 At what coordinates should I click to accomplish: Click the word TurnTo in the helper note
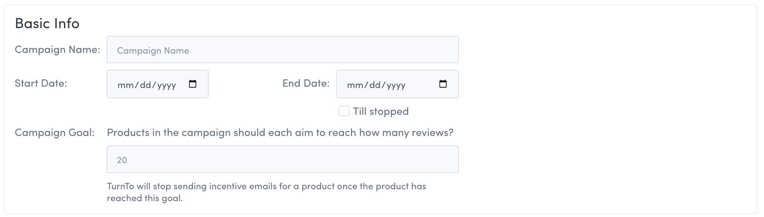[x=120, y=186]
